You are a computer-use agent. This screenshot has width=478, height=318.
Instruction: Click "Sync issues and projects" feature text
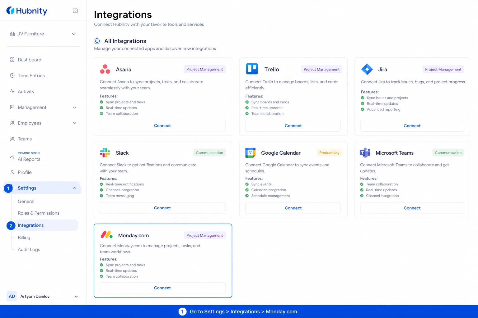(x=387, y=98)
